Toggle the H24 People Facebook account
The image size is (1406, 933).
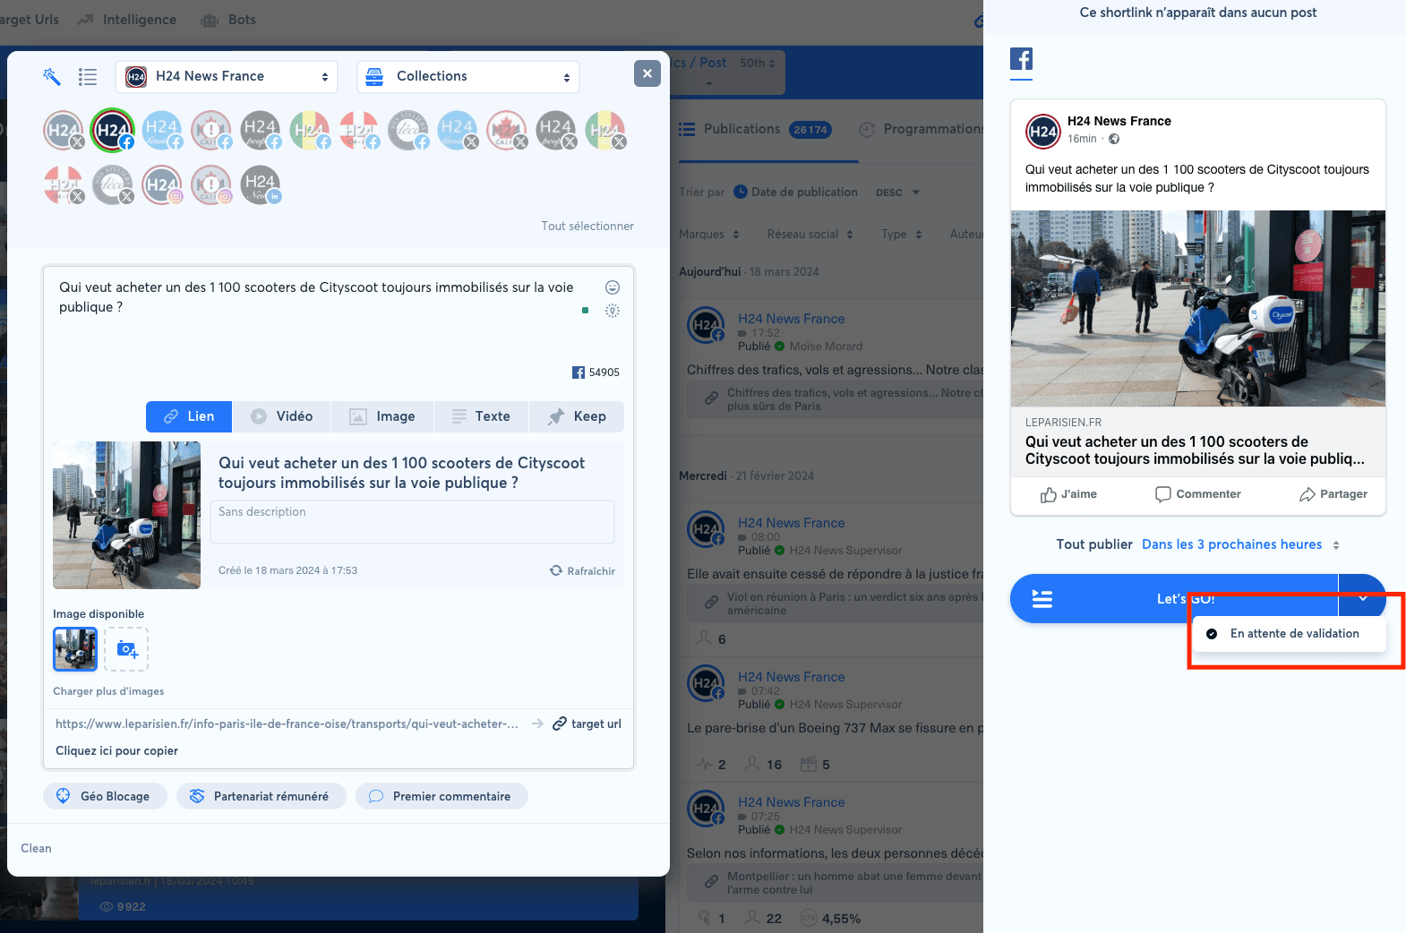261,131
